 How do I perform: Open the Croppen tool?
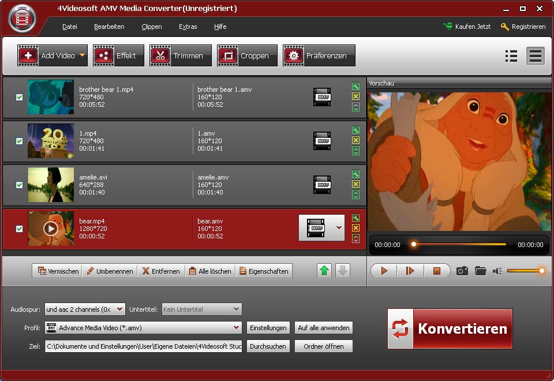click(x=248, y=55)
